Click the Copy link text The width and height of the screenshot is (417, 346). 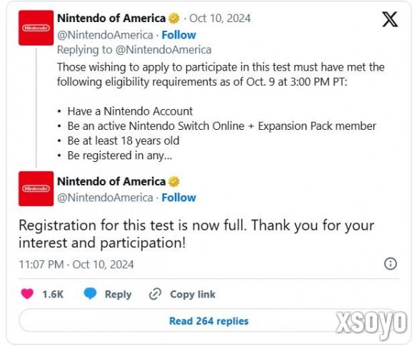(193, 294)
